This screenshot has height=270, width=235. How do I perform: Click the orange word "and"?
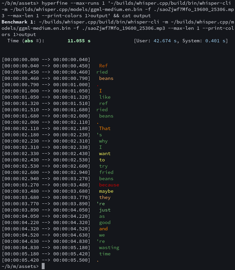point(103,229)
